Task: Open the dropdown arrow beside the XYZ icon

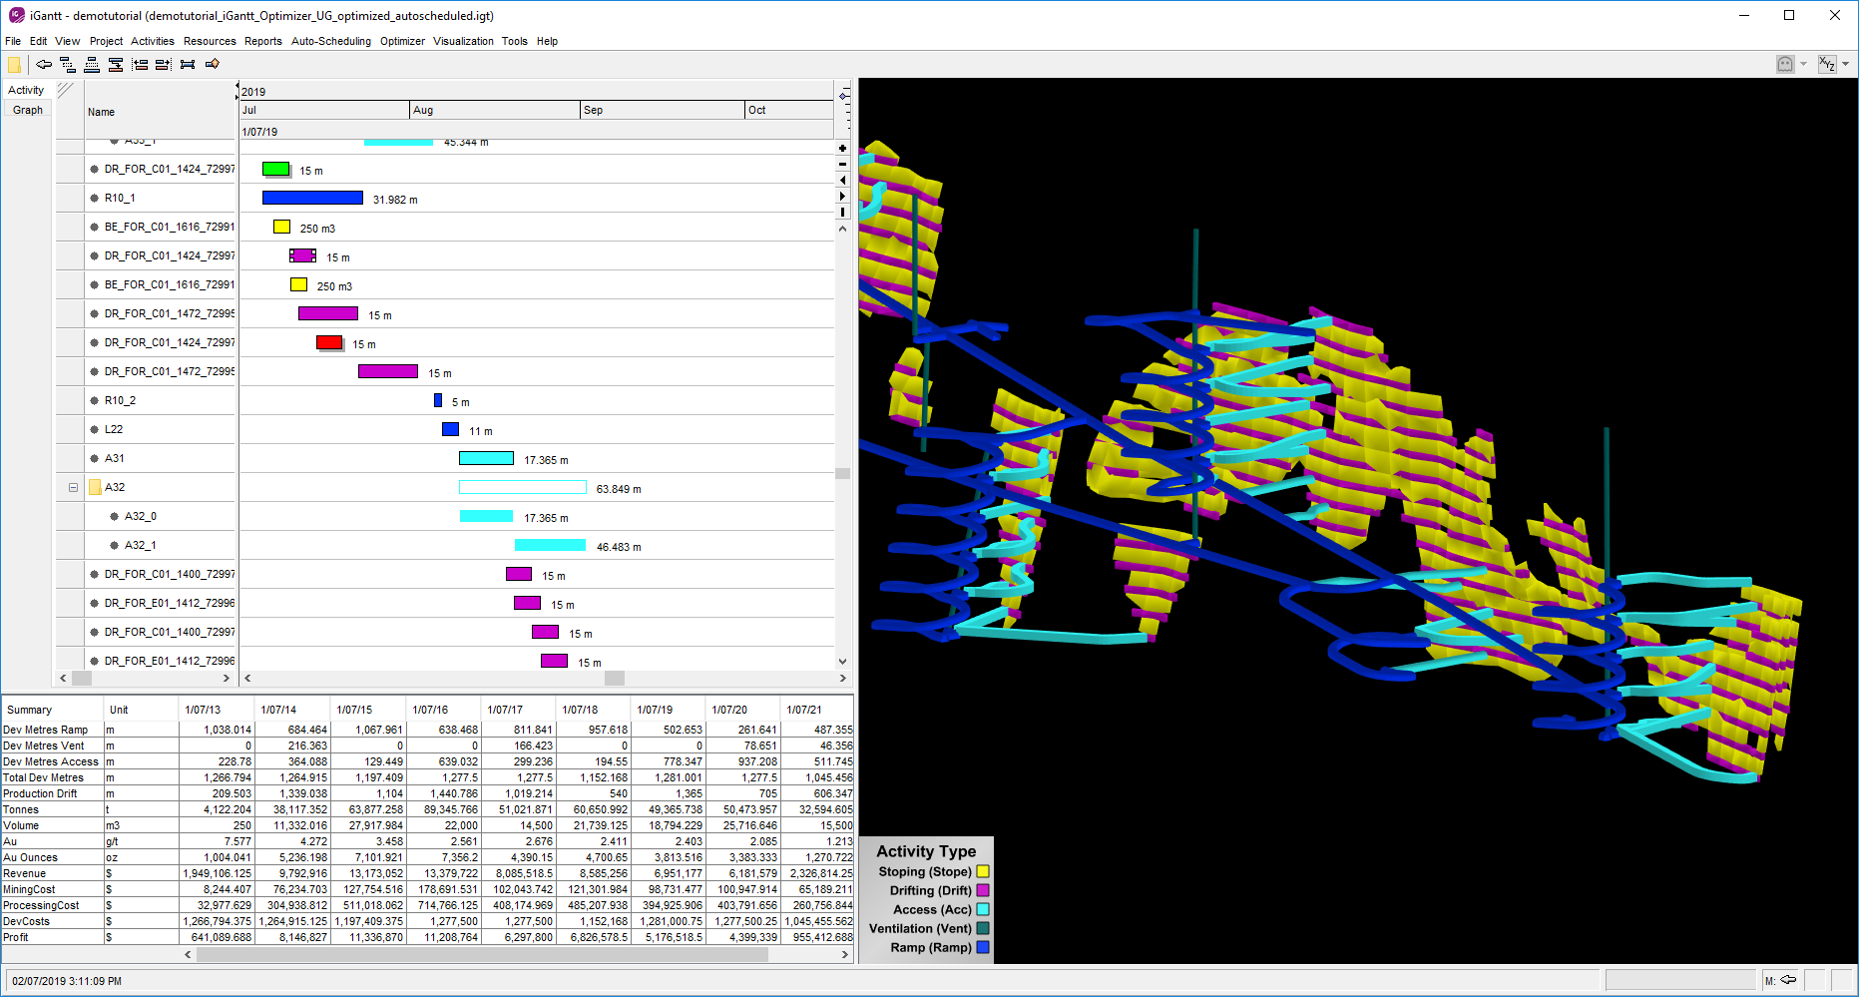Action: [1845, 64]
